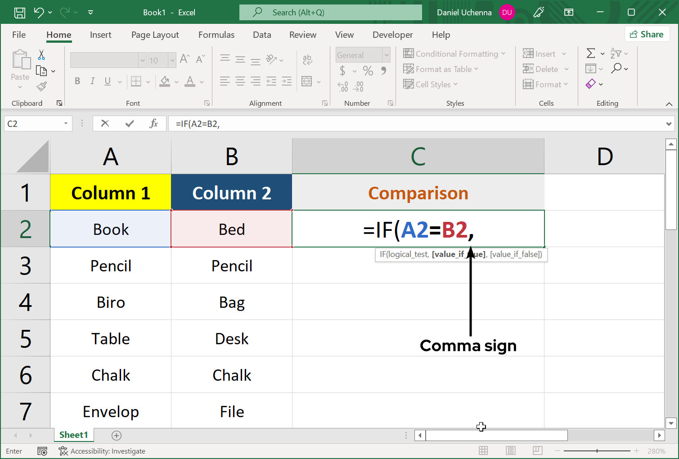Toggle Underline on selected cell

pos(107,81)
